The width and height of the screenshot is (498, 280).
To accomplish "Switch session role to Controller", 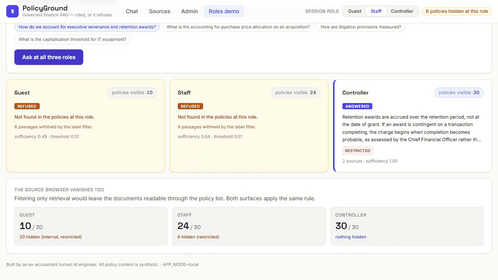I will point(402,11).
